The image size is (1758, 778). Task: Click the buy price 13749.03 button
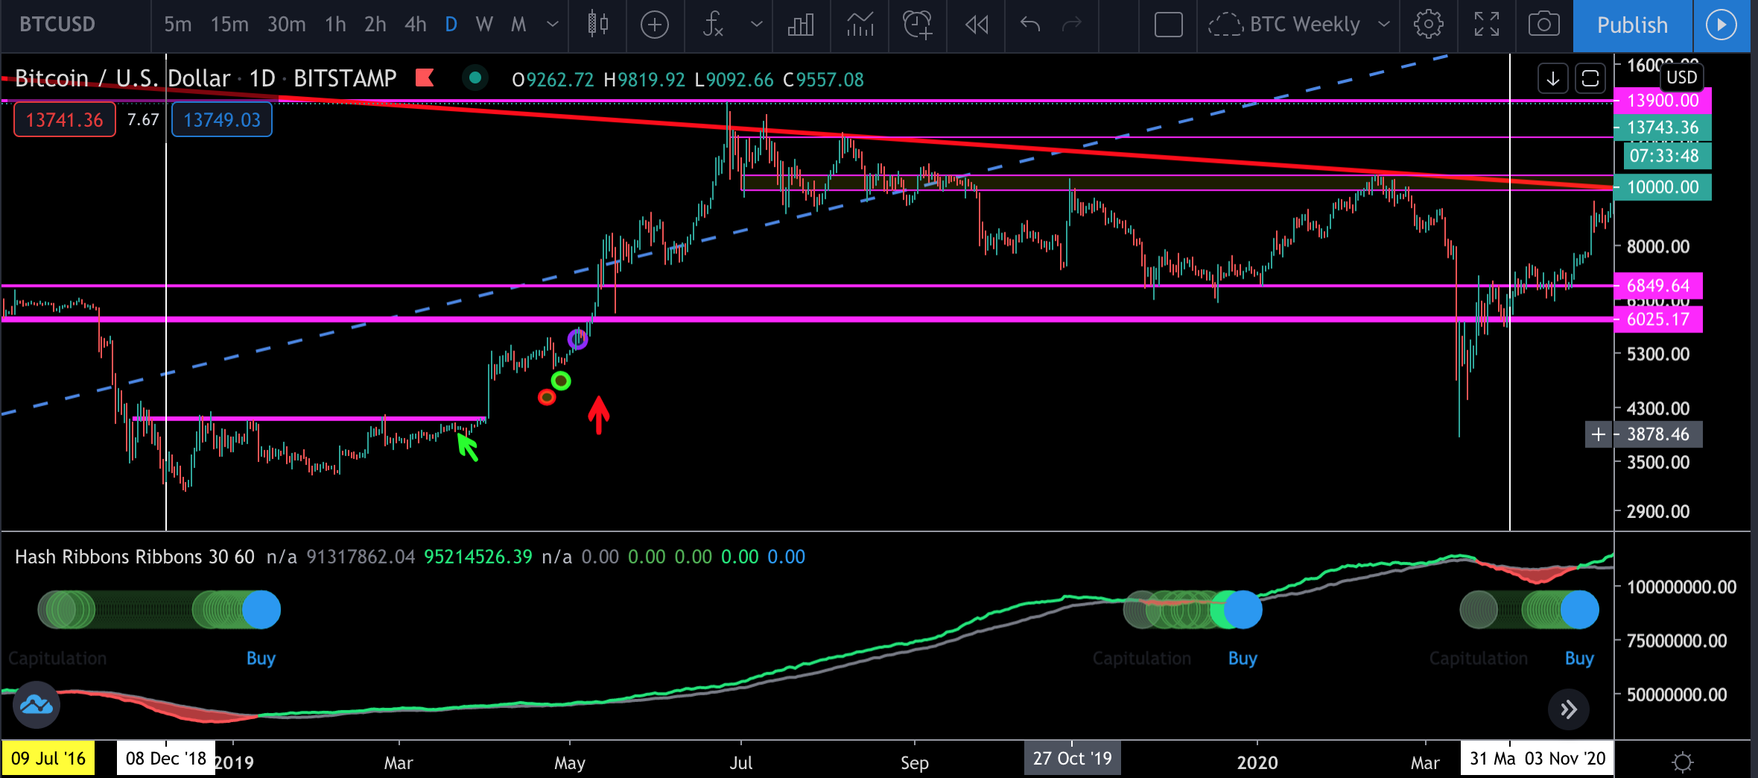coord(222,120)
